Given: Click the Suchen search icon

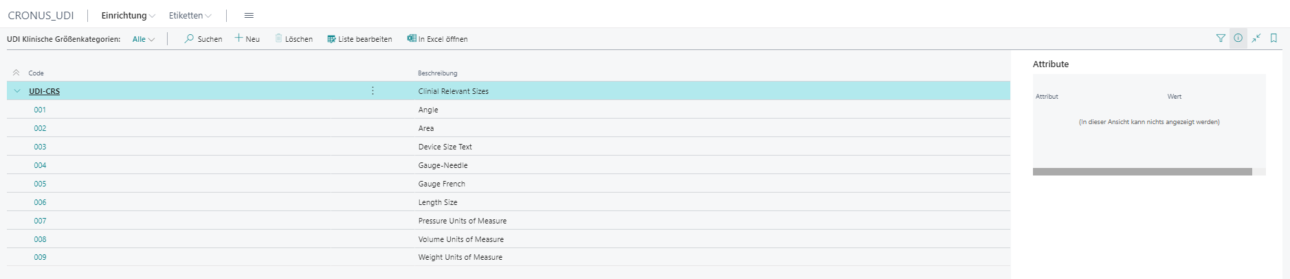Looking at the screenshot, I should (189, 39).
